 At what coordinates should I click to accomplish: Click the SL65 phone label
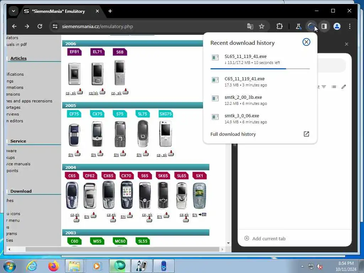[181, 176]
